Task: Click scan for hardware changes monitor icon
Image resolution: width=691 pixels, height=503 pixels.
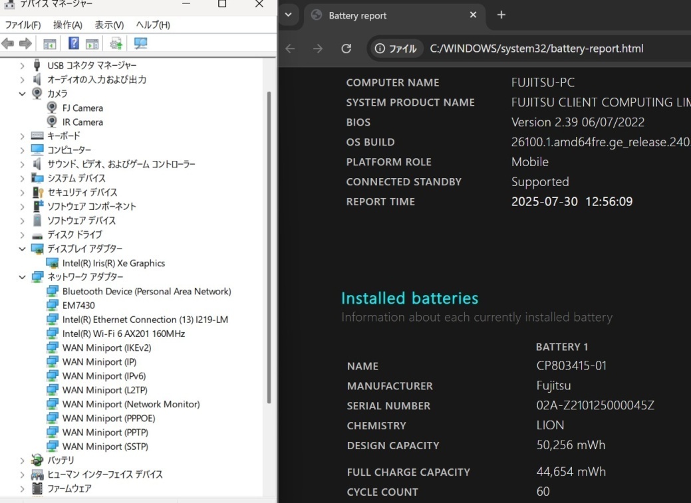Action: pyautogui.click(x=140, y=44)
